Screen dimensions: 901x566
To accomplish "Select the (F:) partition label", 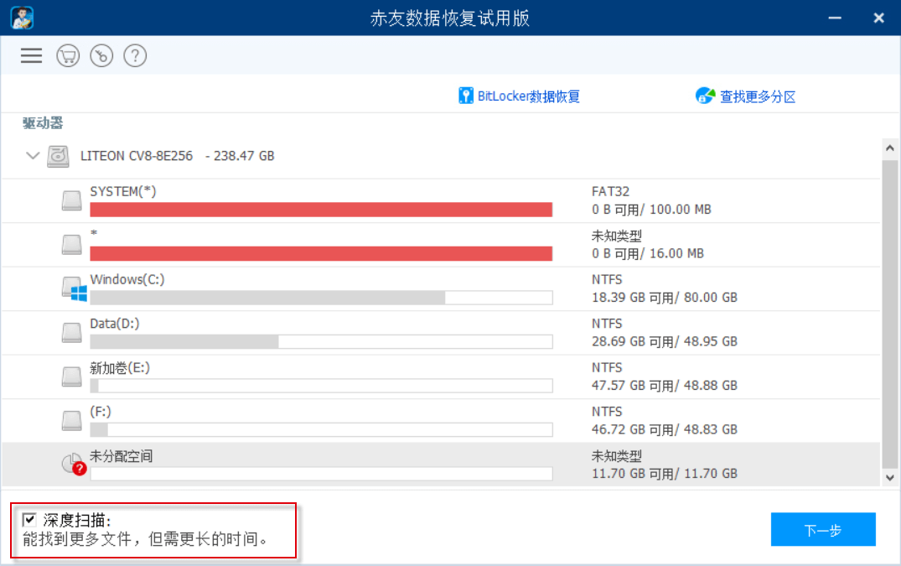I will (101, 412).
